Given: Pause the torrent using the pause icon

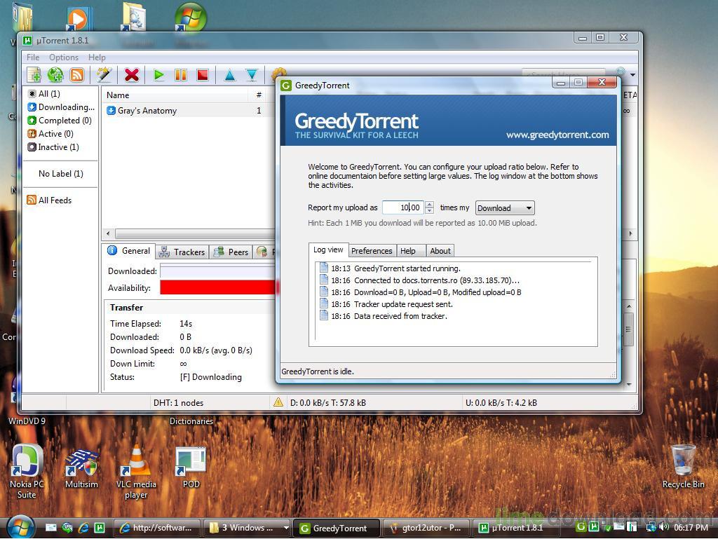Looking at the screenshot, I should 180,75.
